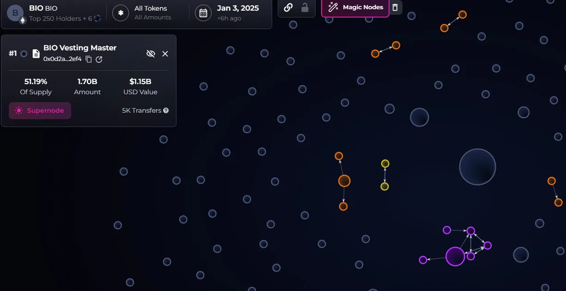Screen dimensions: 566x291
Task: Open the All Tokens filter dropdown
Action: point(151,12)
